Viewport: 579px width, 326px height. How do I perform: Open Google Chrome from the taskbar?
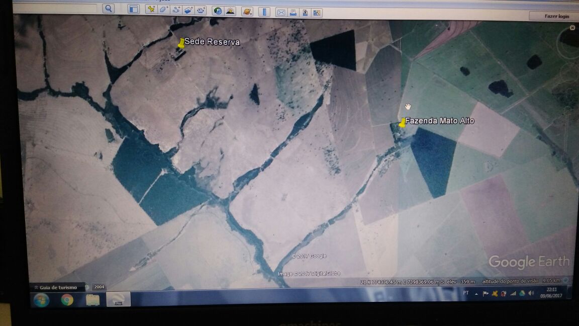67,300
